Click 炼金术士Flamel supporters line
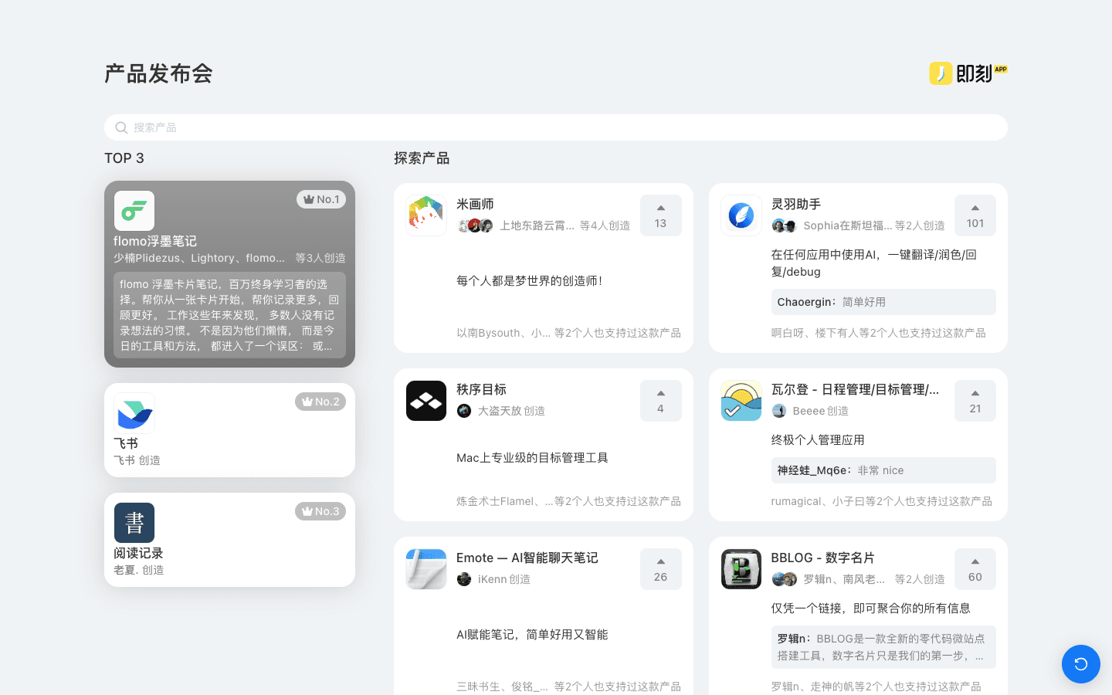This screenshot has width=1112, height=695. tap(568, 501)
